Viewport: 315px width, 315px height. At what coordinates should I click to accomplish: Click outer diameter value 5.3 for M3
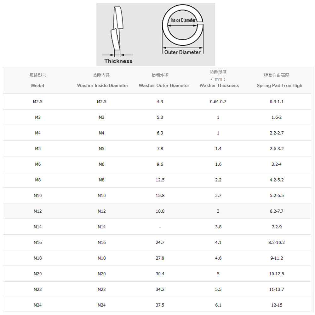(160, 117)
